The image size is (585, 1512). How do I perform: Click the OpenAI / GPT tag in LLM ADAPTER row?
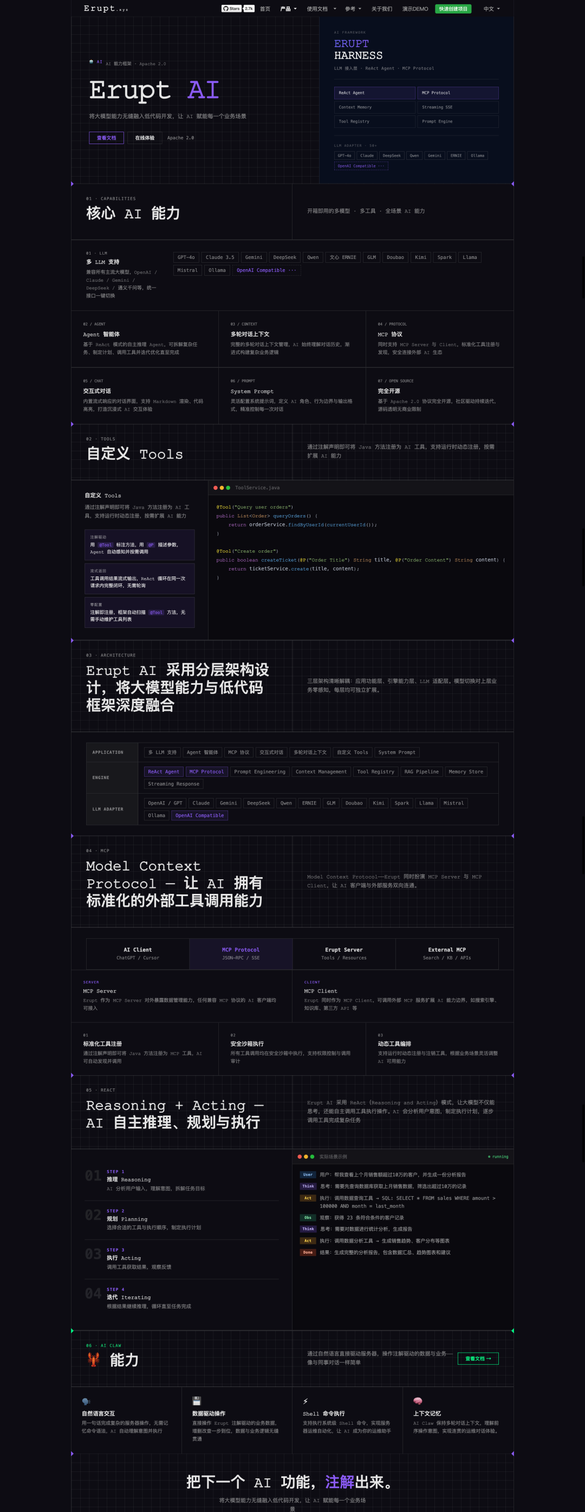tap(165, 802)
